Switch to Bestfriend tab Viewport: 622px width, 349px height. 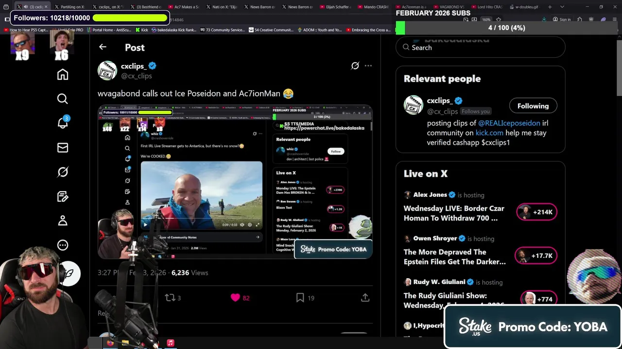coord(146,7)
